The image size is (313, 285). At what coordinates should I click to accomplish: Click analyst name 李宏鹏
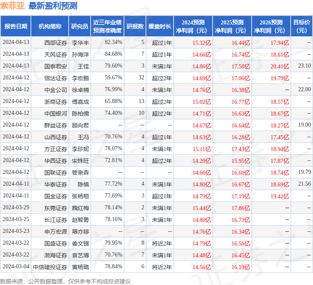pyautogui.click(x=80, y=78)
